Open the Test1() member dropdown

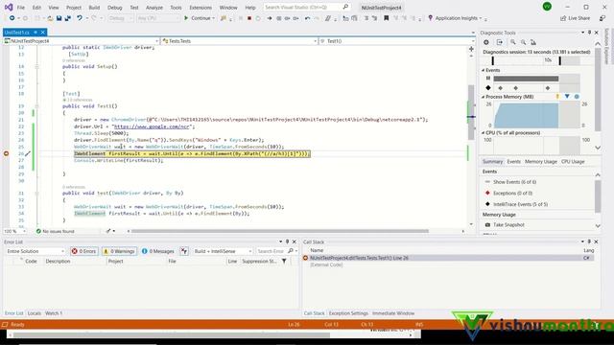397,40
